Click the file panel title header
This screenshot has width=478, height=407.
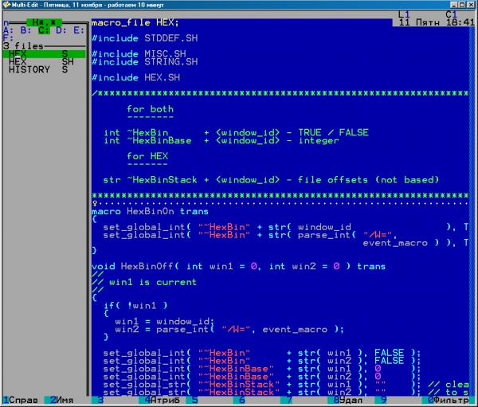coord(44,22)
